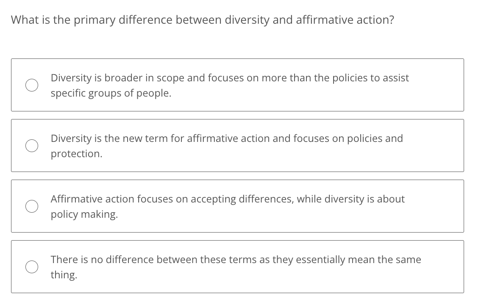
Task: Select the 'Affirmative action focuses on accepting differences' option
Action: (32, 206)
